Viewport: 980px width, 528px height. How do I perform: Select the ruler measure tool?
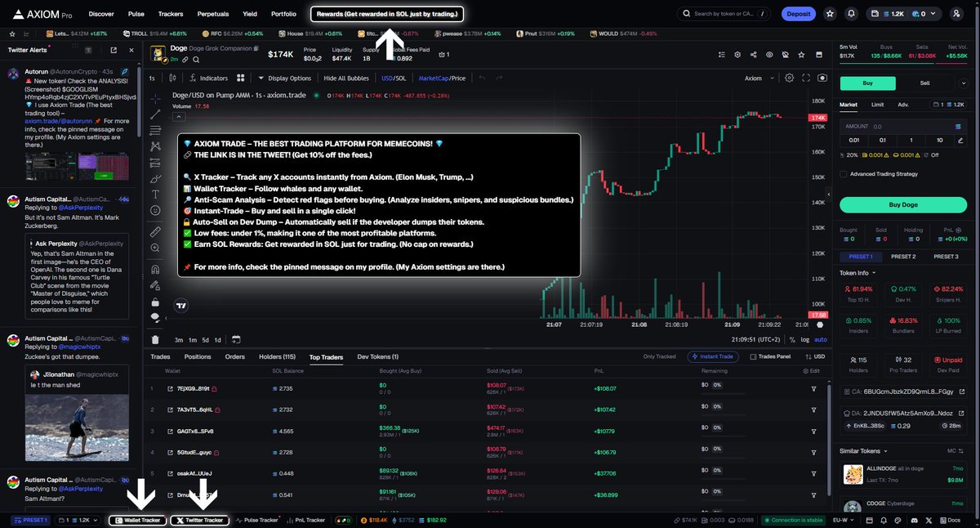point(155,232)
